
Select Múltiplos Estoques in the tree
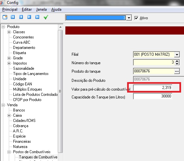[x=27, y=89]
